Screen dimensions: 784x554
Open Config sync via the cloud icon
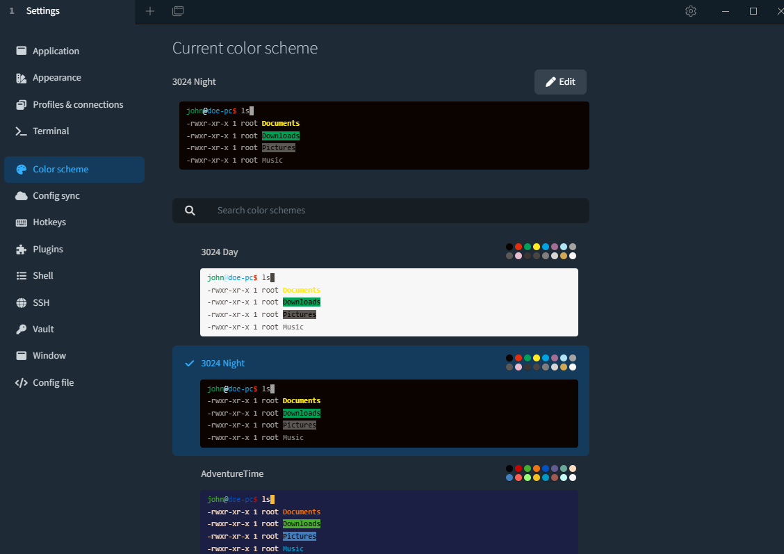[21, 195]
